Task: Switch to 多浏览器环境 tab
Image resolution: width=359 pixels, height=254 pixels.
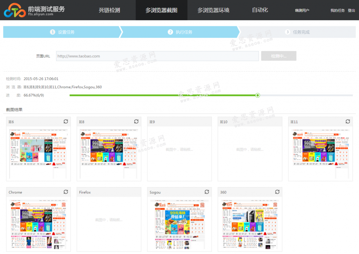Action: click(213, 10)
